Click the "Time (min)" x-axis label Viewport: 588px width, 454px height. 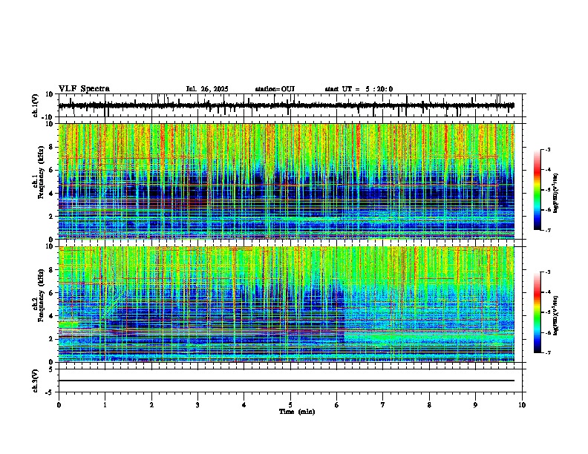(297, 412)
